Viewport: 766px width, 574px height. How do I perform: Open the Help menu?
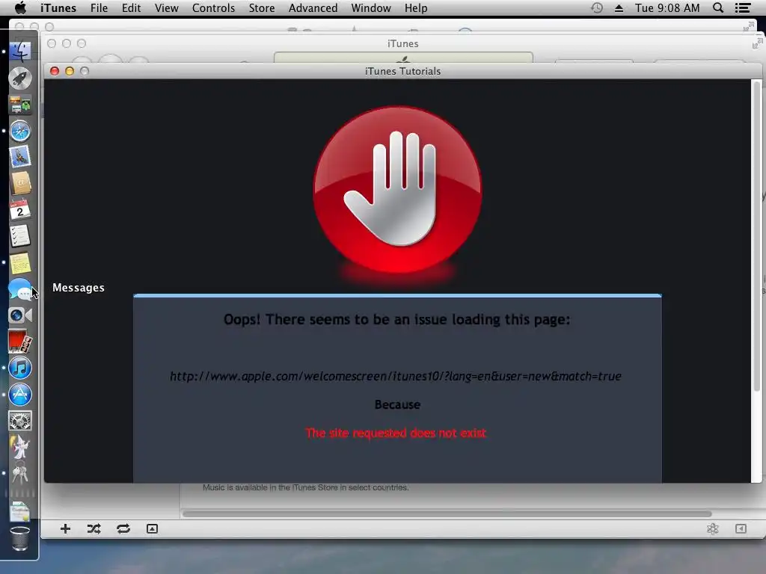416,8
